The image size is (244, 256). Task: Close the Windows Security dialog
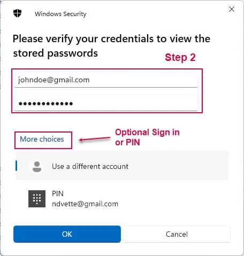coord(232,9)
